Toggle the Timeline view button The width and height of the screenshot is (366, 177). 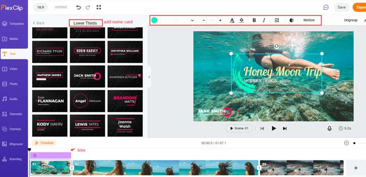coord(44,143)
